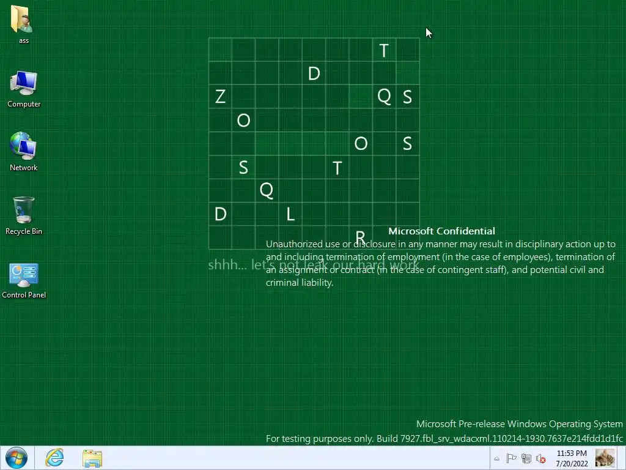Click the T tile in the top grid row
Image resolution: width=626 pixels, height=470 pixels.
384,50
